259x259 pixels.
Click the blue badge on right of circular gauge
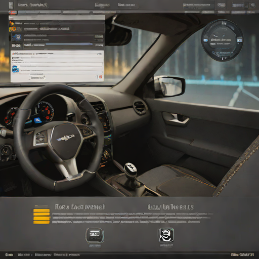(240, 40)
